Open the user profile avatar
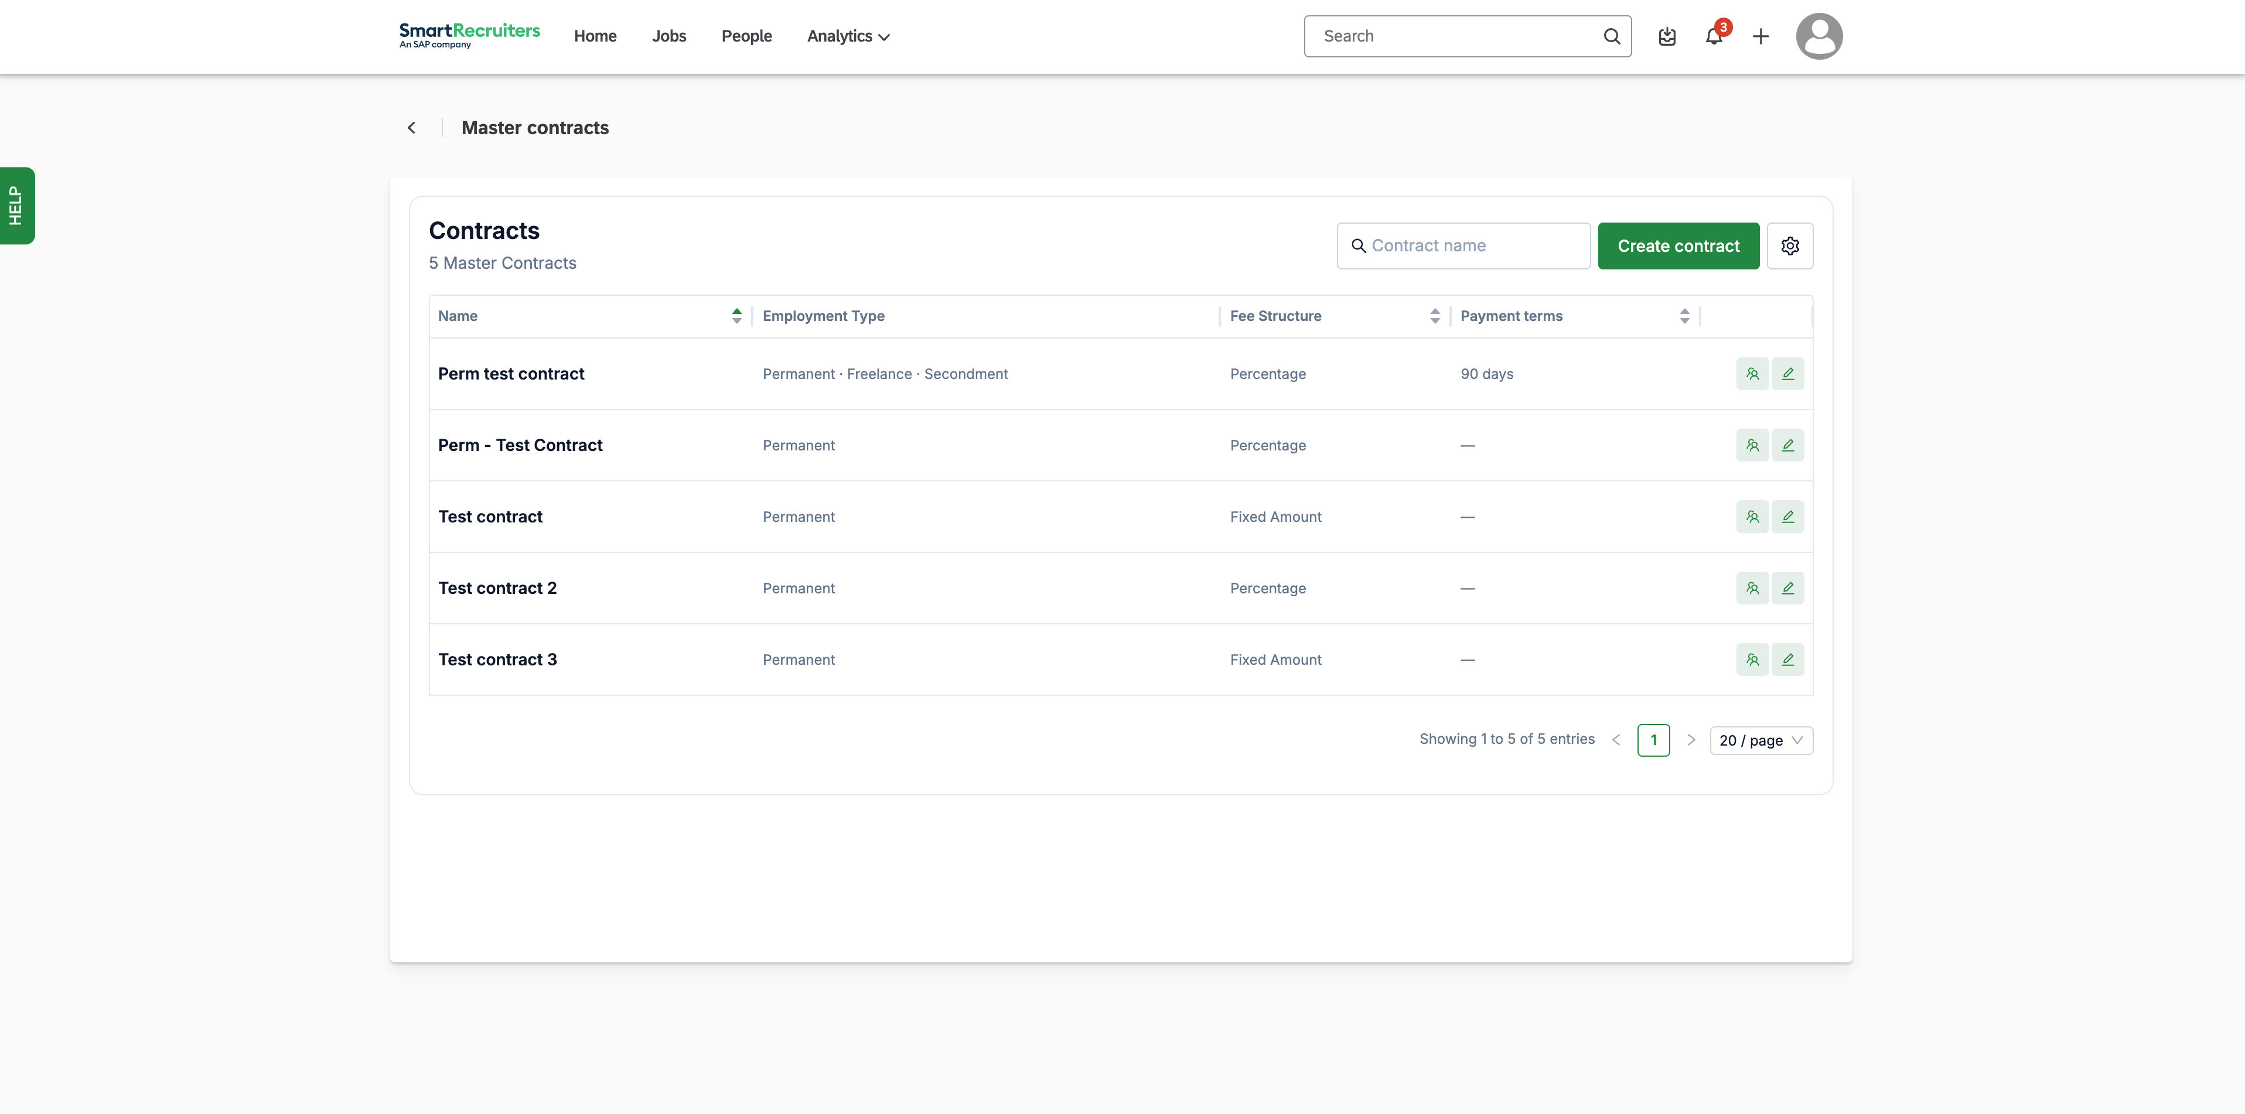 (1819, 36)
